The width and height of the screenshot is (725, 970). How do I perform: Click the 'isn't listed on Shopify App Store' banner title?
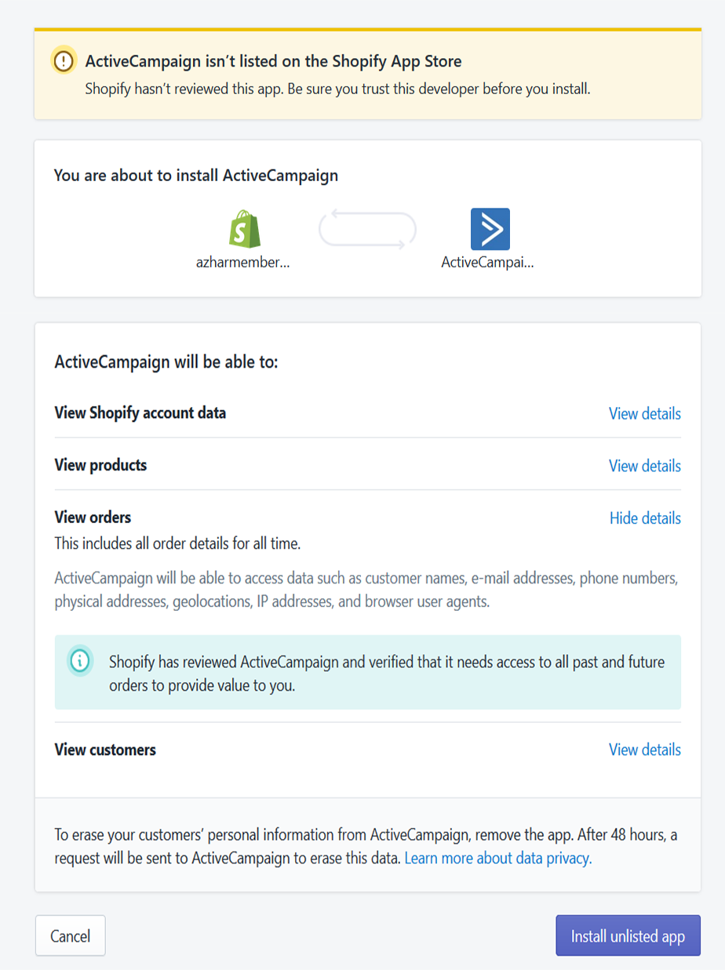pos(273,61)
